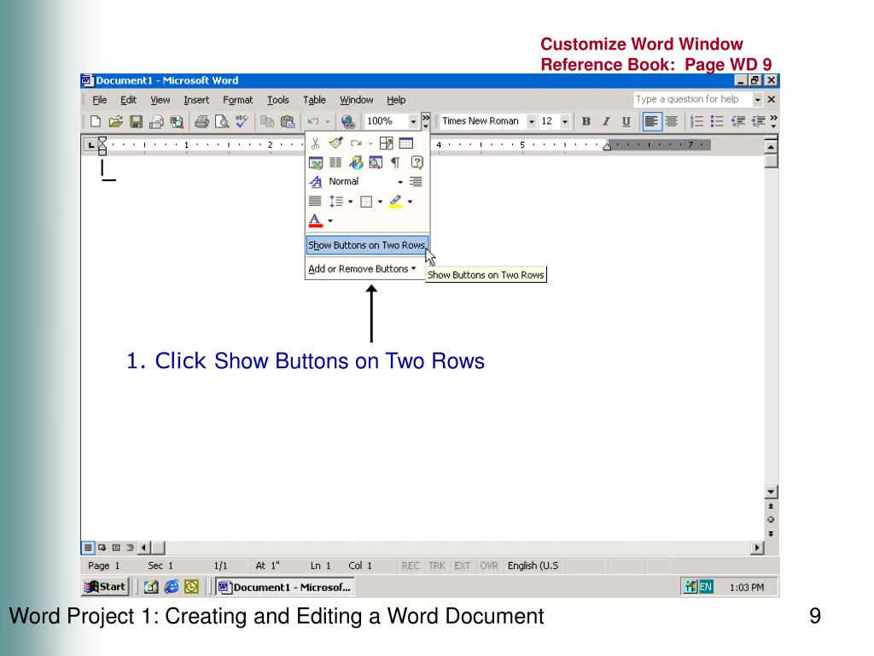Open the Zoom 100% dropdown

pos(414,121)
